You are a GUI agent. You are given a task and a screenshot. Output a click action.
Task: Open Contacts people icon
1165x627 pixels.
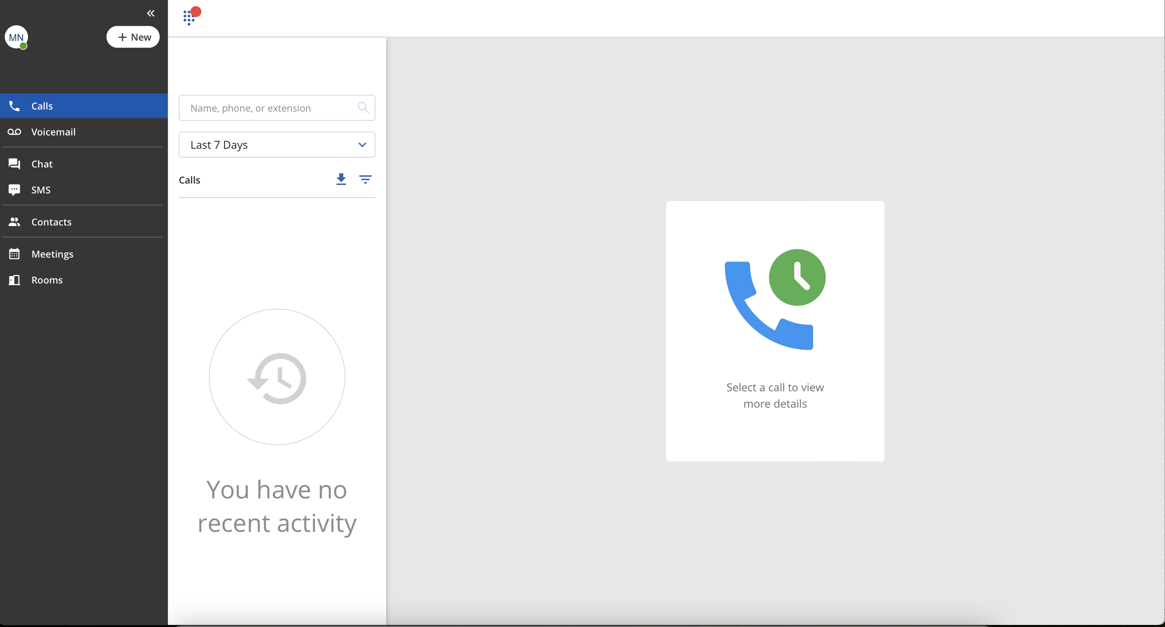(14, 222)
